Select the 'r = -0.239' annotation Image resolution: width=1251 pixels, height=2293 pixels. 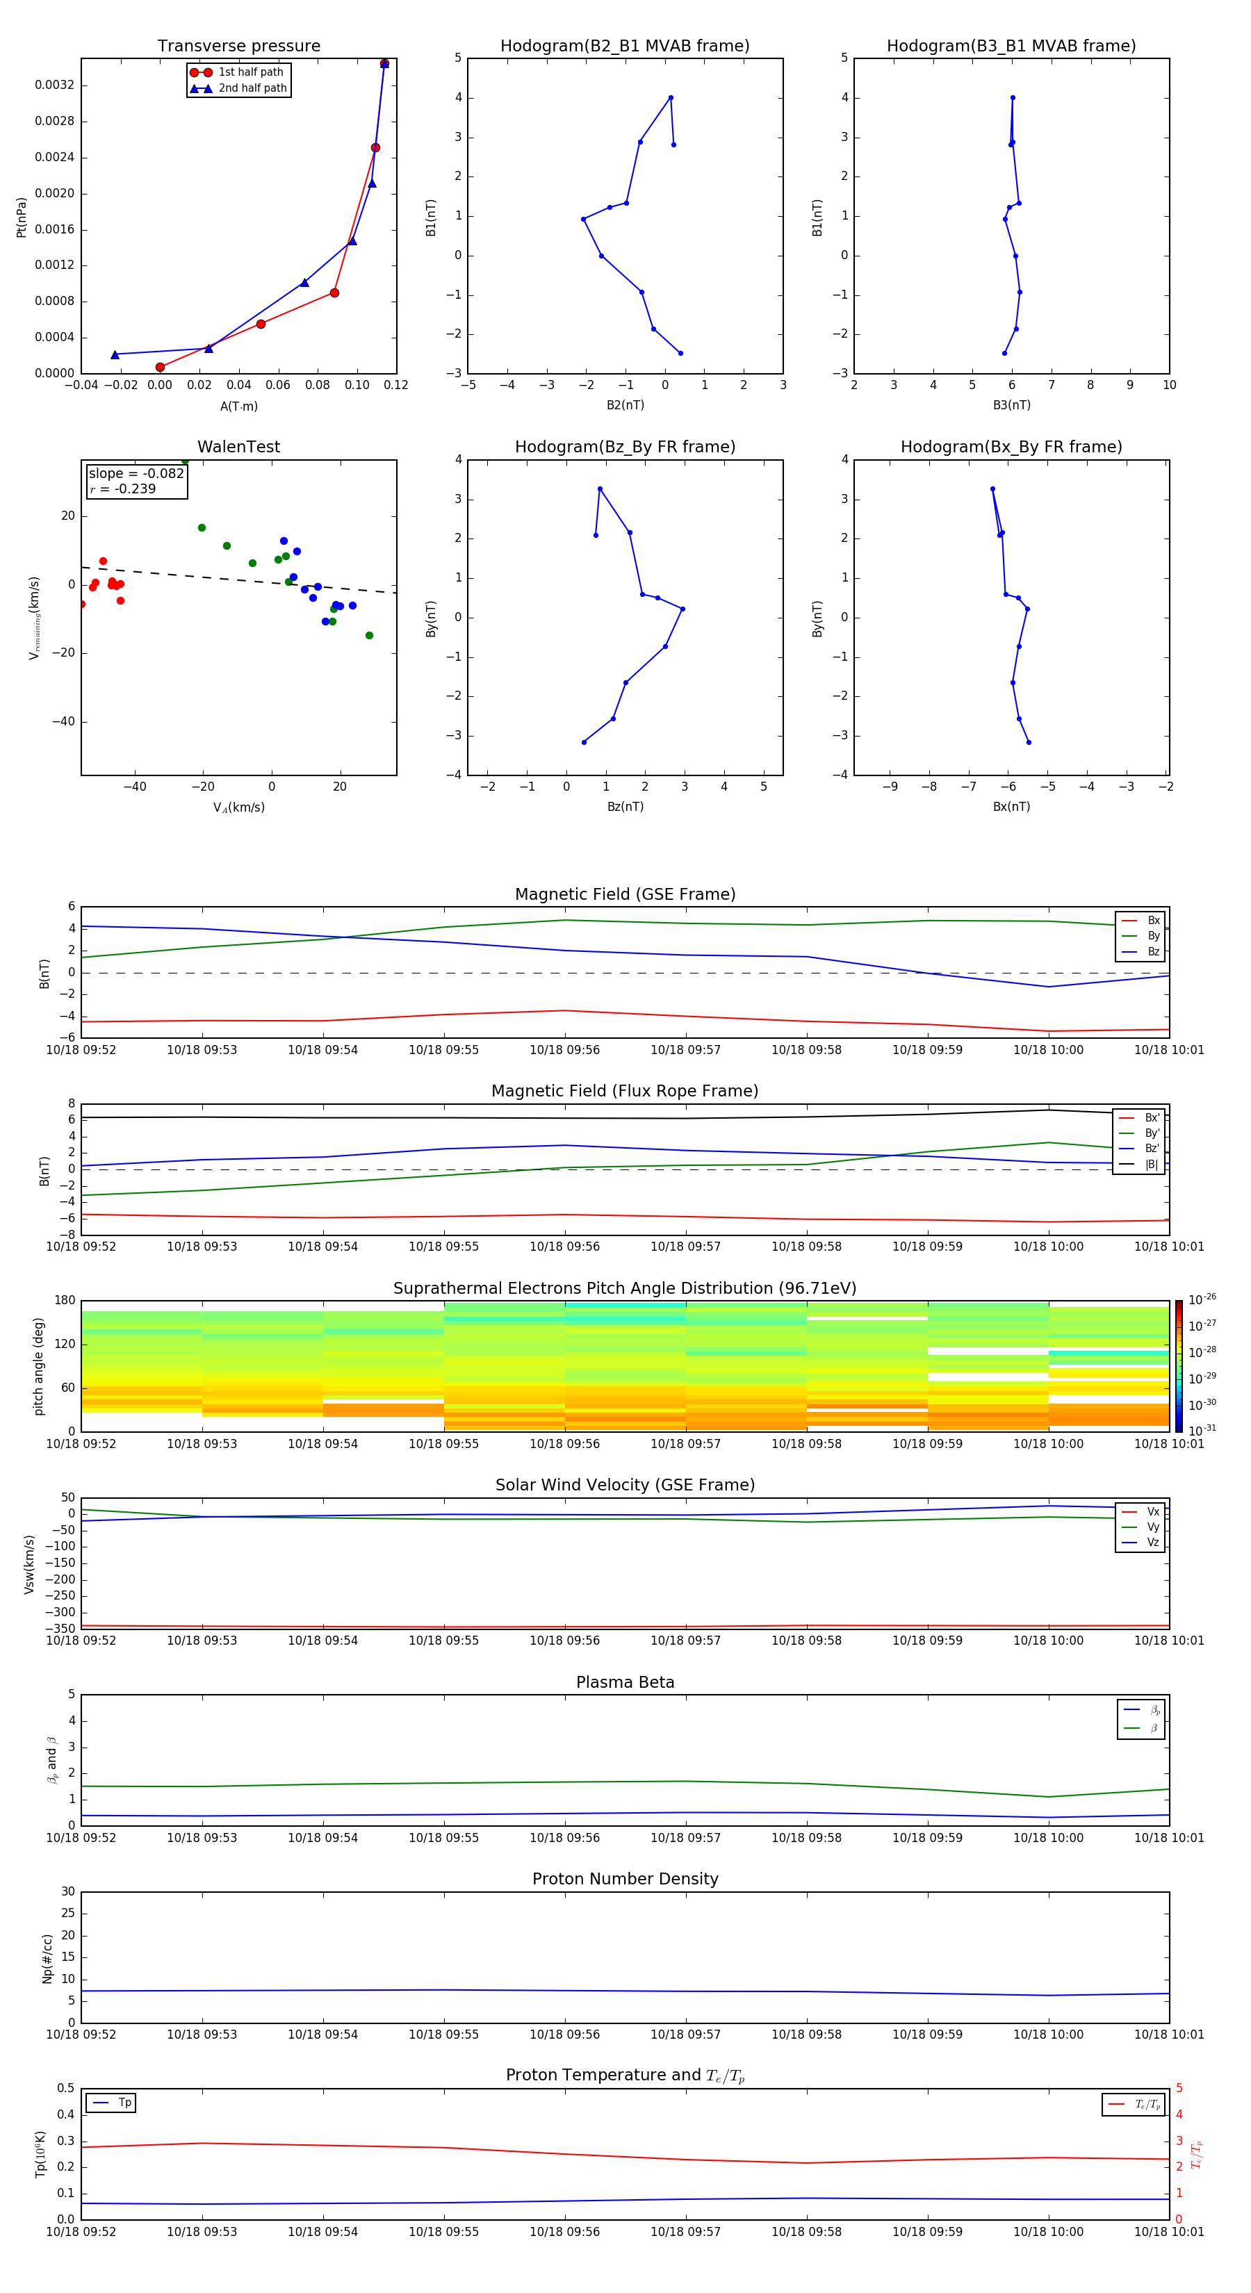tap(123, 488)
